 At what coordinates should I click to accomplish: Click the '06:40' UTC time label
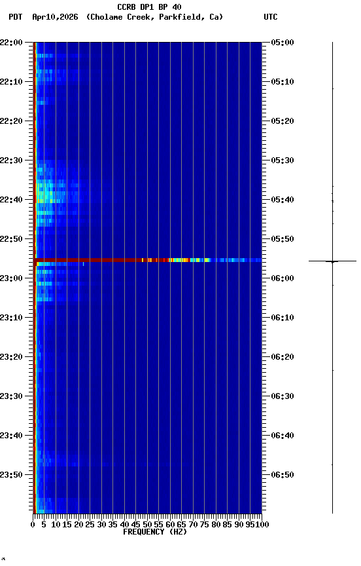coord(283,436)
